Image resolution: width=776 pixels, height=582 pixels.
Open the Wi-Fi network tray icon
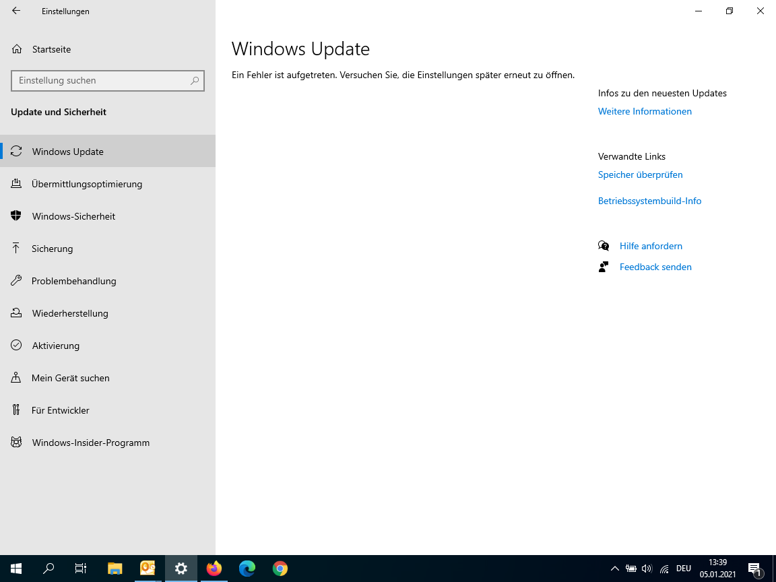pos(664,569)
